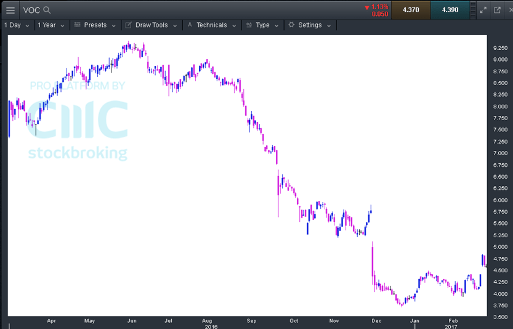Search for a symbol next to VOC

[47, 10]
